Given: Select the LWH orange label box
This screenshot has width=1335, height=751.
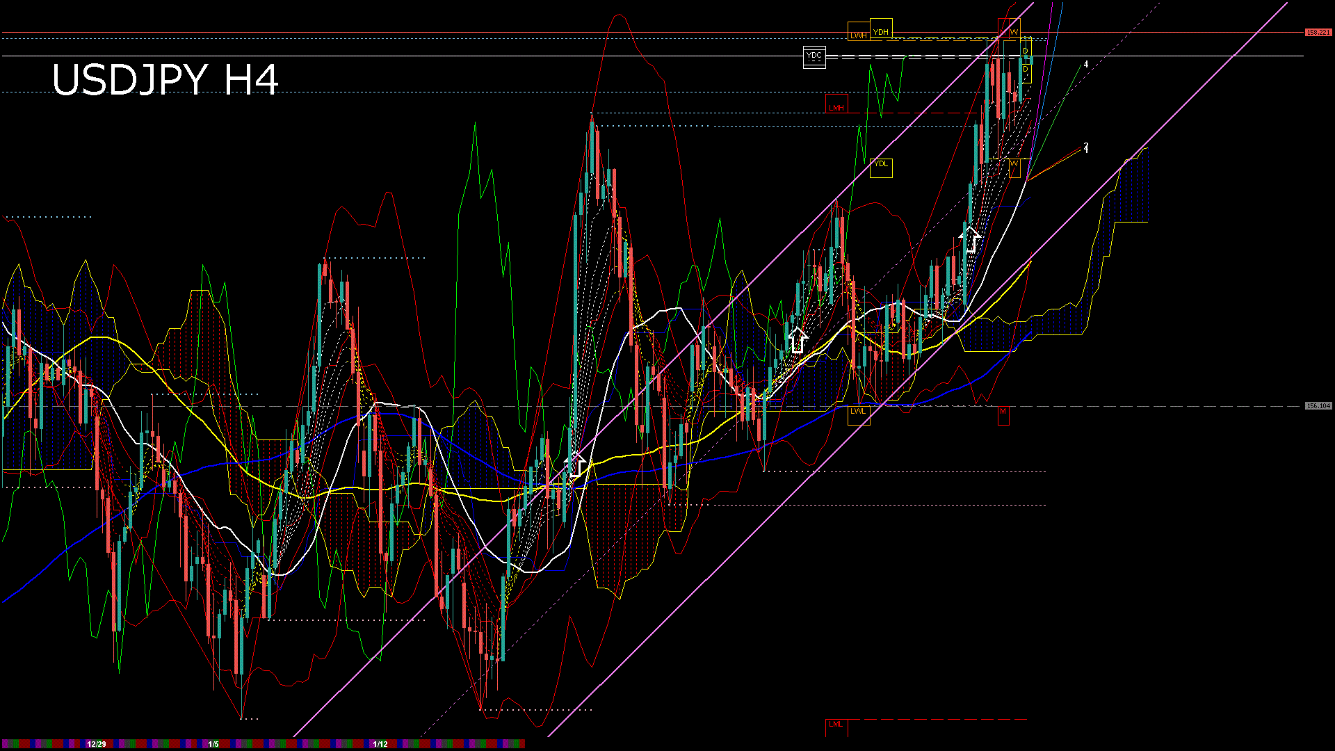Looking at the screenshot, I should (x=859, y=35).
